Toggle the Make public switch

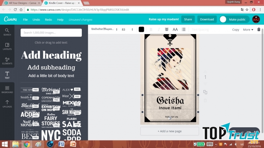223,19
